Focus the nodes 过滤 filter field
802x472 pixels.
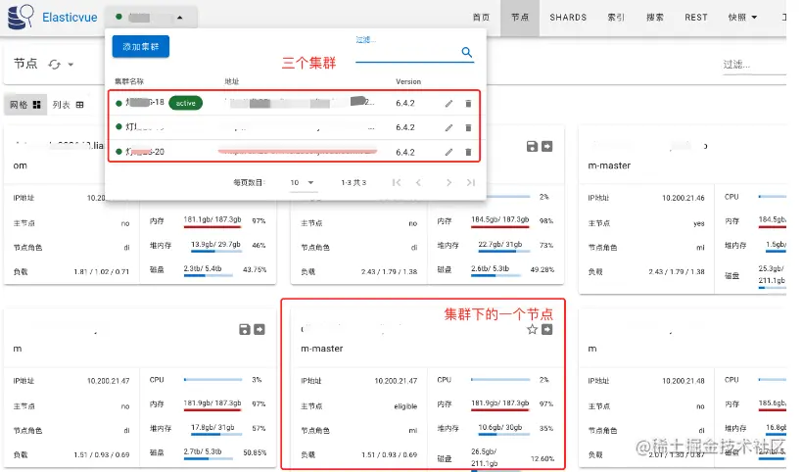(754, 65)
